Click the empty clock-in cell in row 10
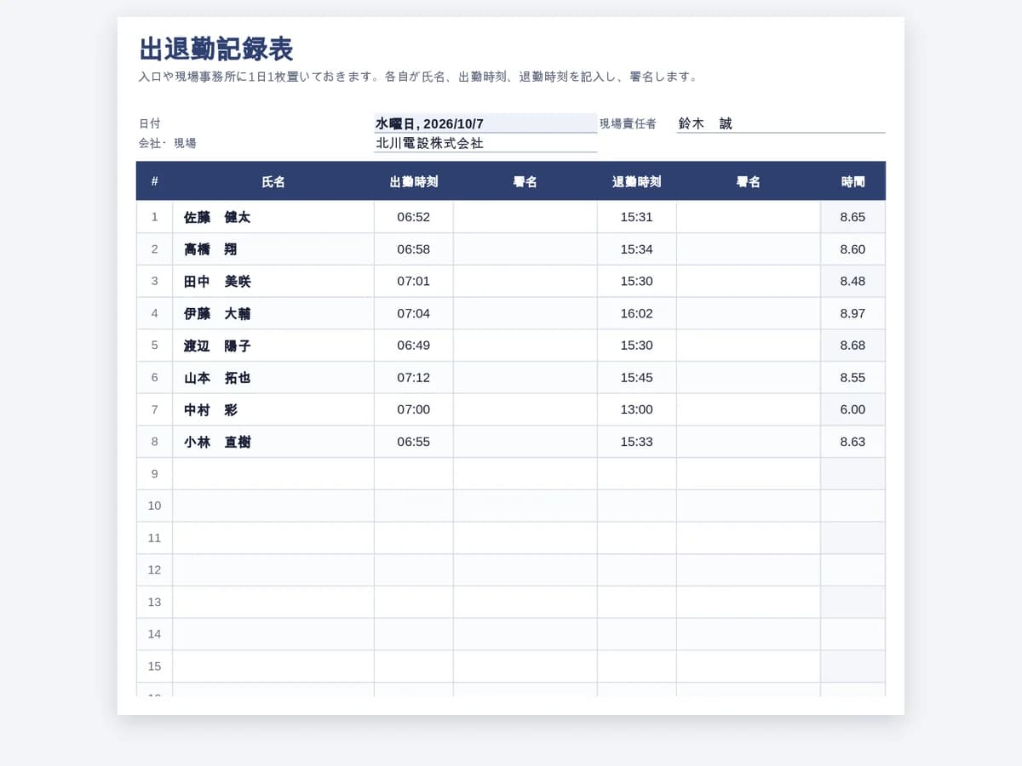 (x=414, y=506)
